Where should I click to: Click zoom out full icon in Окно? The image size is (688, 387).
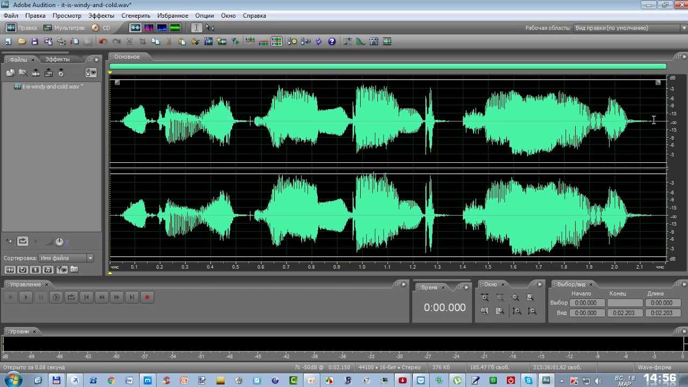[x=515, y=297]
